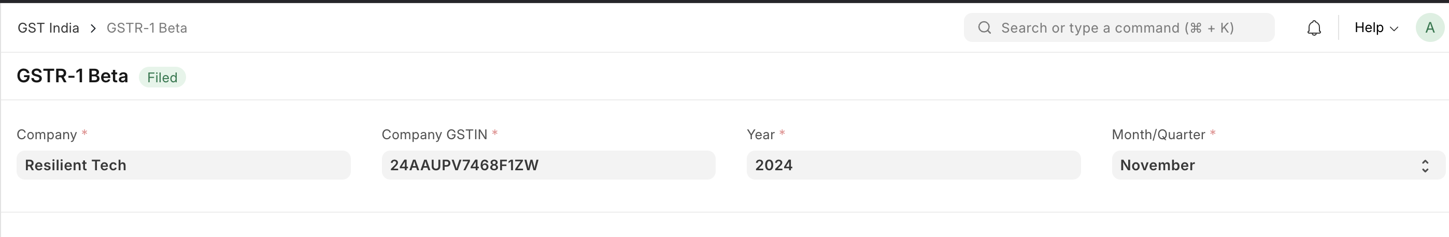Click the Month/Quarter field label
1449x237 pixels.
click(x=1158, y=135)
